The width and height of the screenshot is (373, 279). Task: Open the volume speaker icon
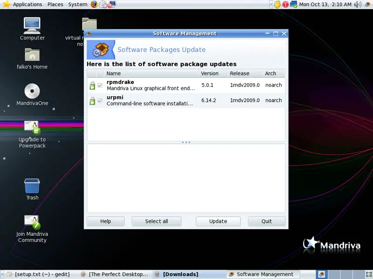358,4
